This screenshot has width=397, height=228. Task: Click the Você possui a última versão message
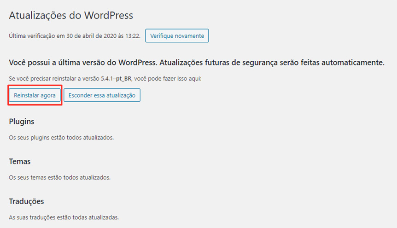(197, 63)
